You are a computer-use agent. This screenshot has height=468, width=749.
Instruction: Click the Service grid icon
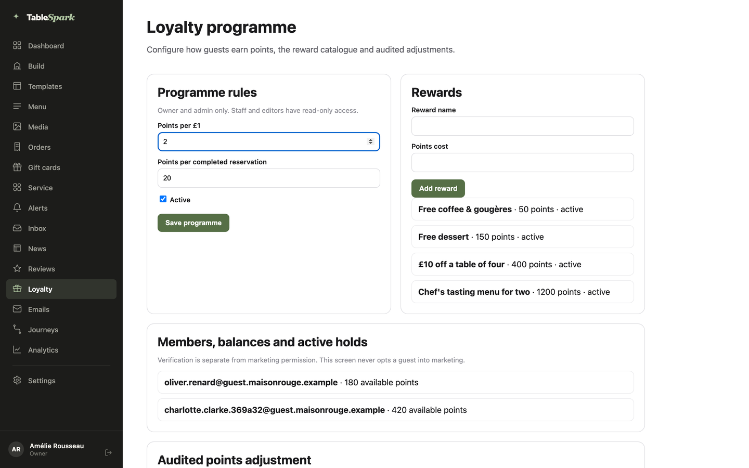[x=17, y=188]
